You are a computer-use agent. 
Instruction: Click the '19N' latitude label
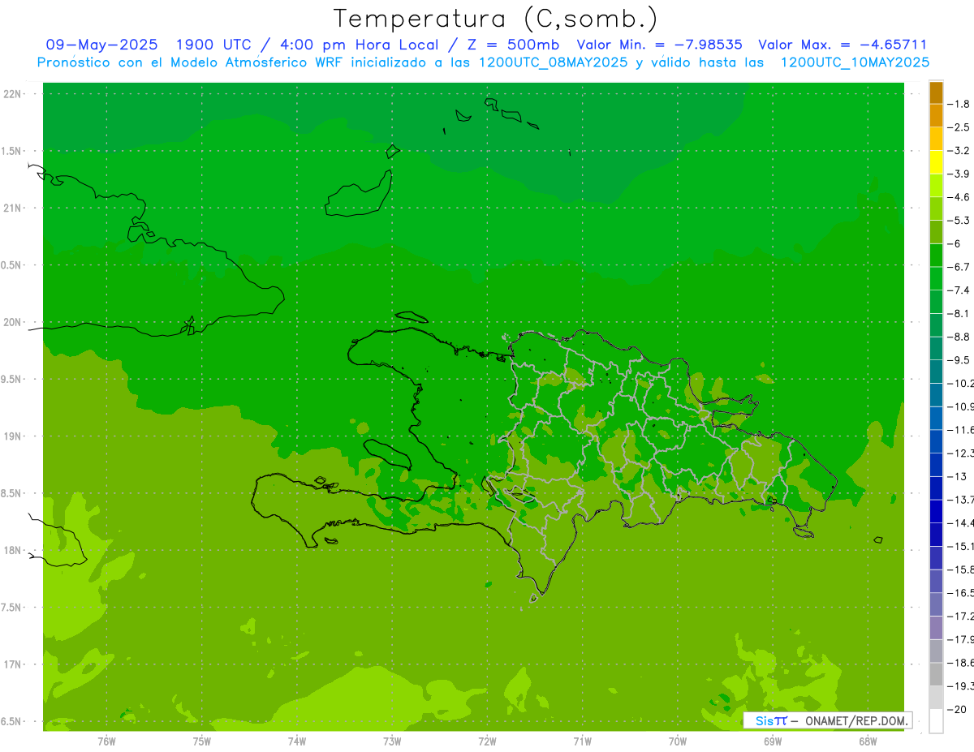coord(13,436)
